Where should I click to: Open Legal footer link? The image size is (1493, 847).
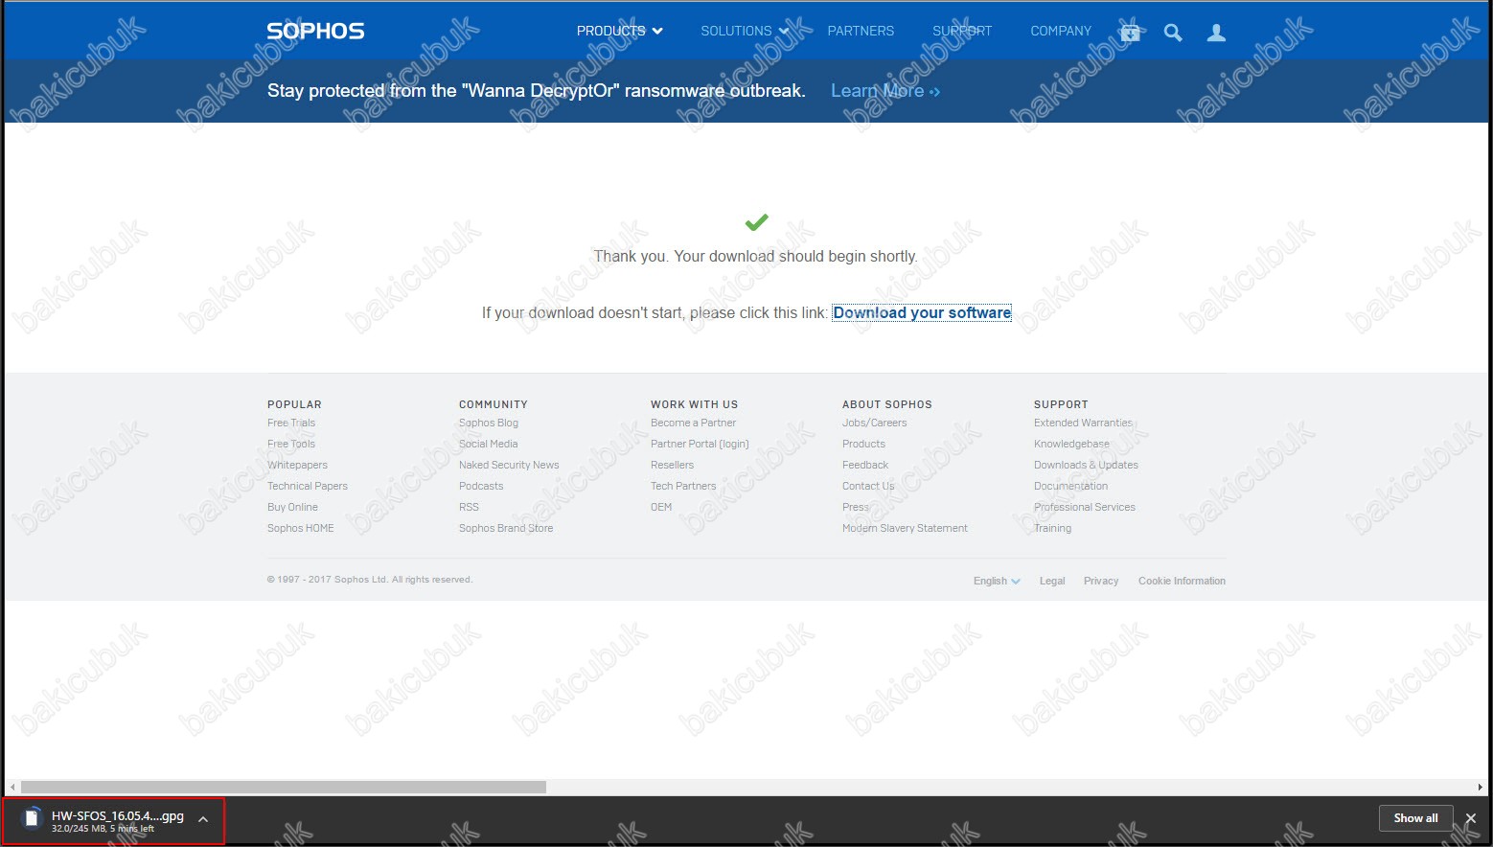(1052, 581)
